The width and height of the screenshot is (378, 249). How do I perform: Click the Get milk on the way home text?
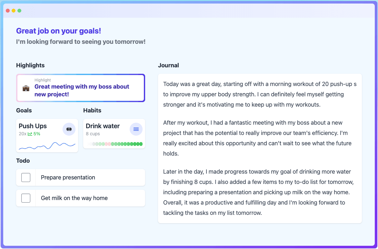tap(74, 198)
